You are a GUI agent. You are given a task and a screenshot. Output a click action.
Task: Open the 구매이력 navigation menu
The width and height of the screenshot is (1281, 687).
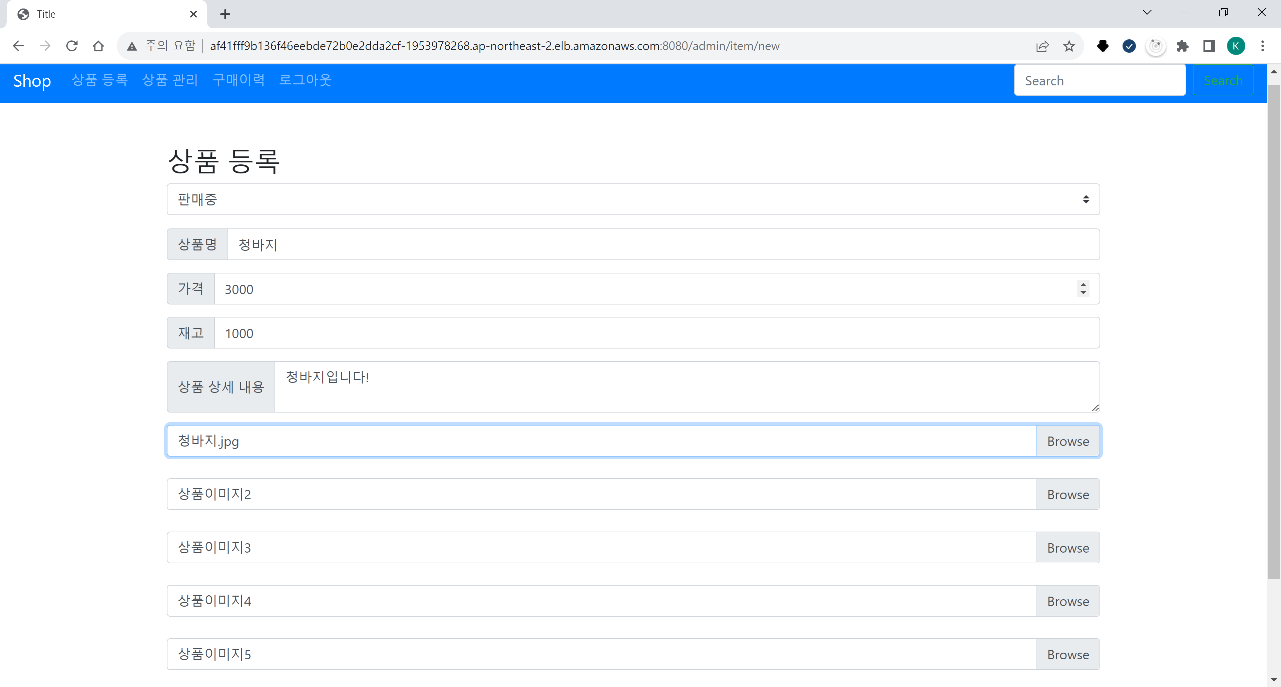tap(238, 80)
